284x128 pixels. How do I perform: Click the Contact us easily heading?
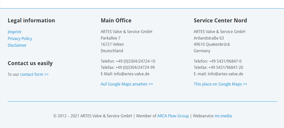click(30, 63)
